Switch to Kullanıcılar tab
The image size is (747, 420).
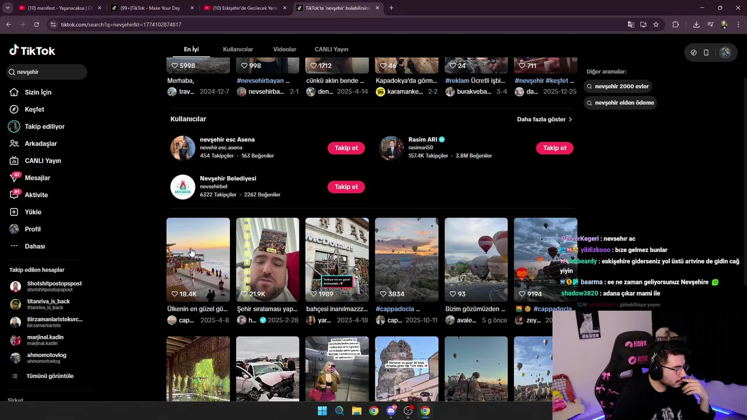pos(238,49)
